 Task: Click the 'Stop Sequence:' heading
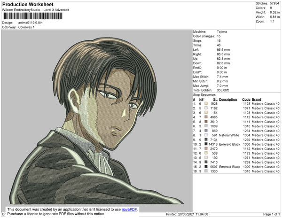click(204, 95)
